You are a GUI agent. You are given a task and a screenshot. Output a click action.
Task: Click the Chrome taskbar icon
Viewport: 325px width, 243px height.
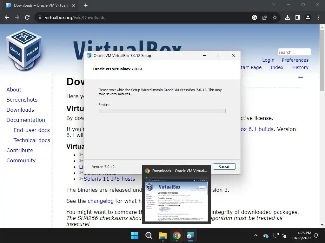click(176, 235)
